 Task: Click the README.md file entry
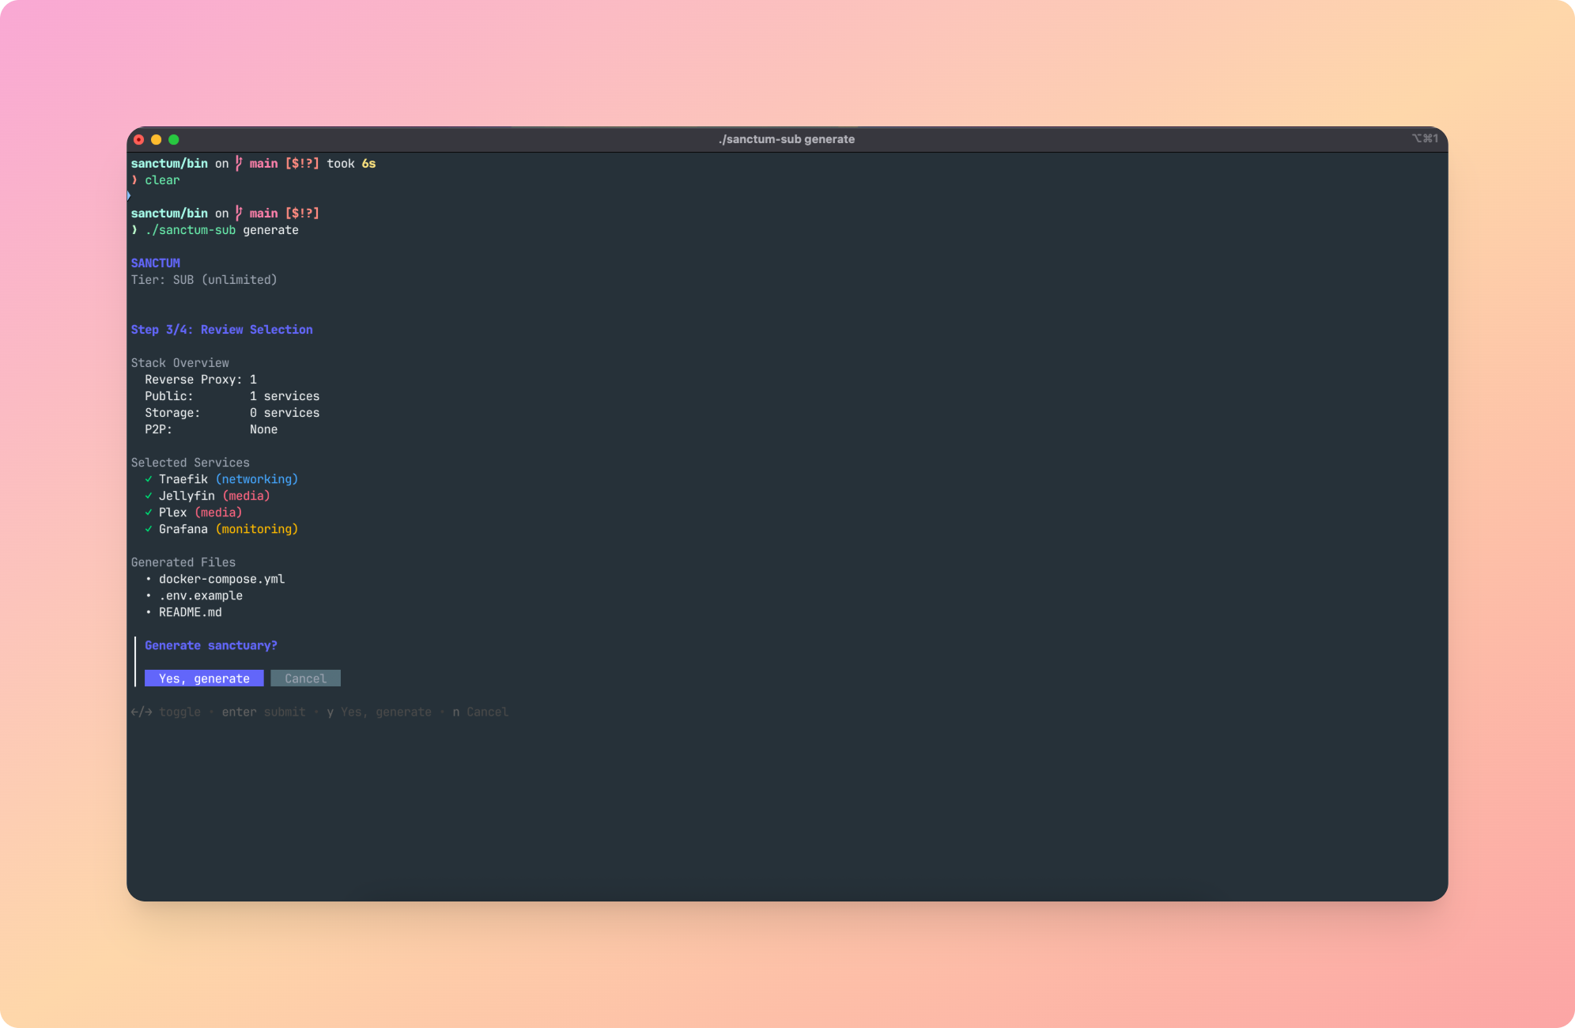pos(190,612)
